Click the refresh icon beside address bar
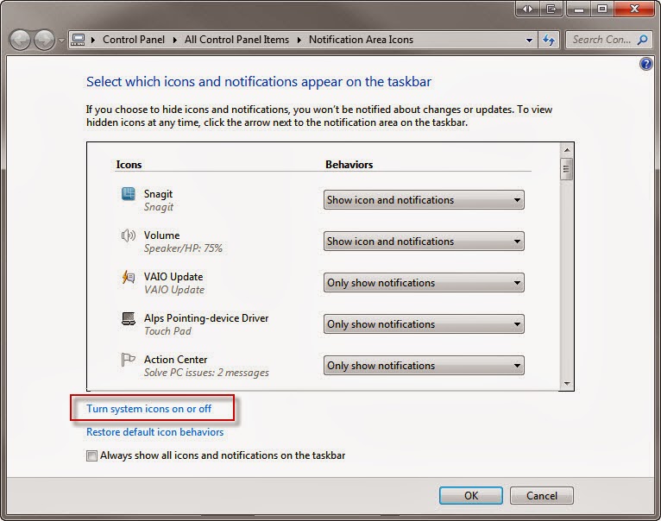The width and height of the screenshot is (661, 521). (549, 40)
